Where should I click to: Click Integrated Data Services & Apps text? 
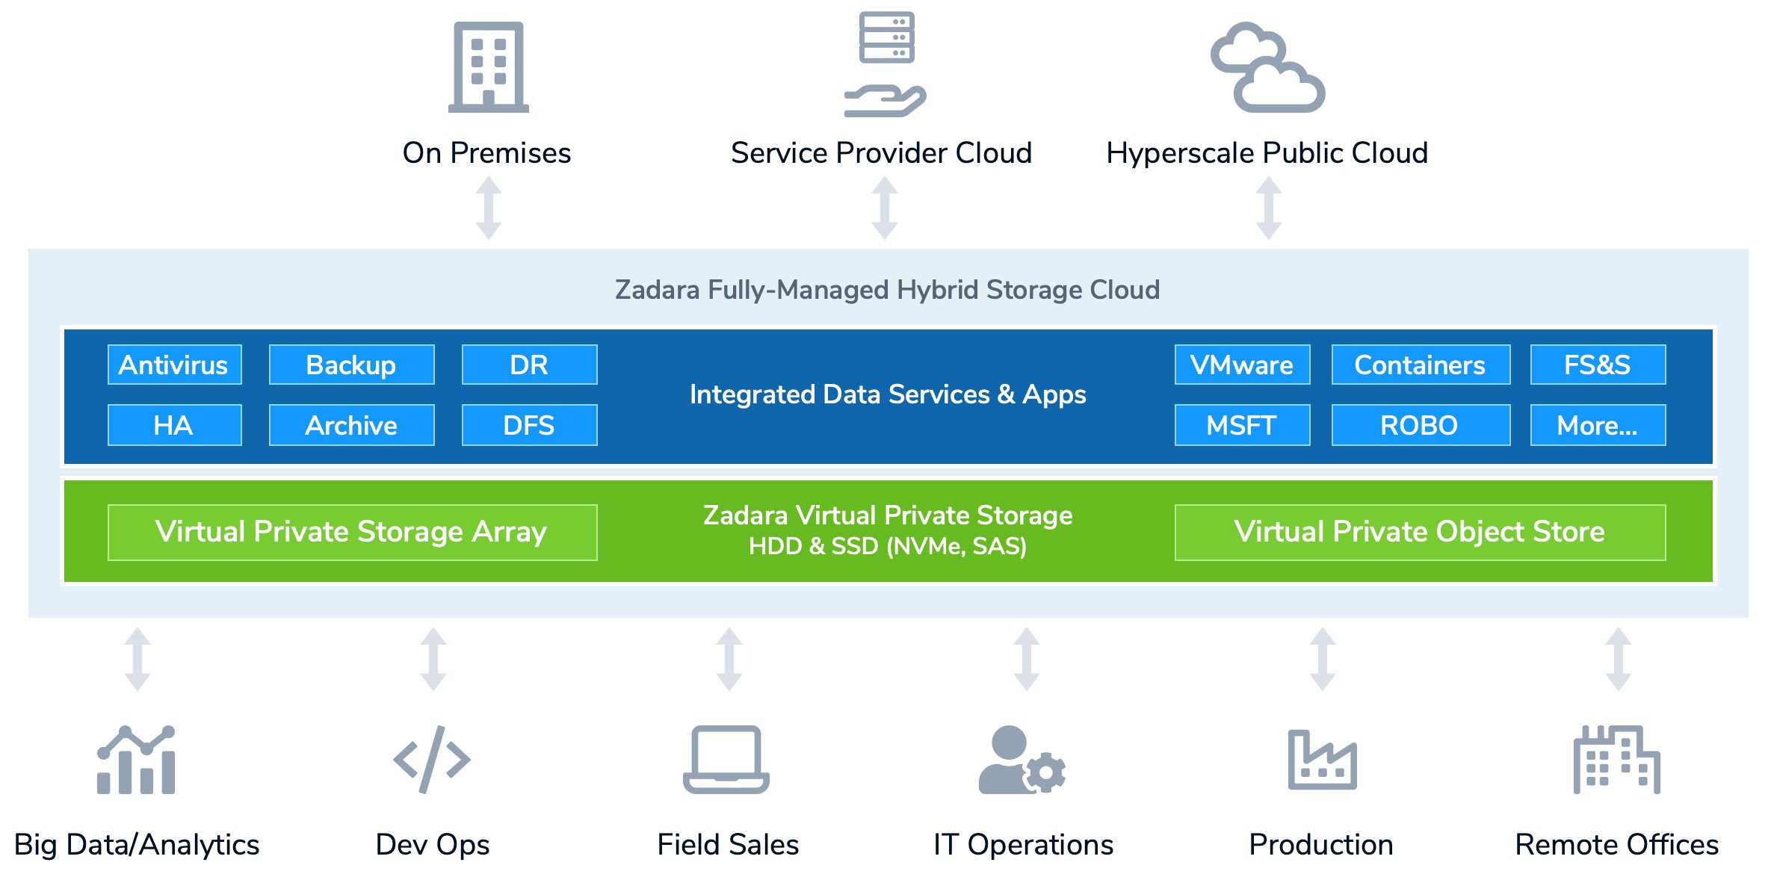[x=888, y=394]
